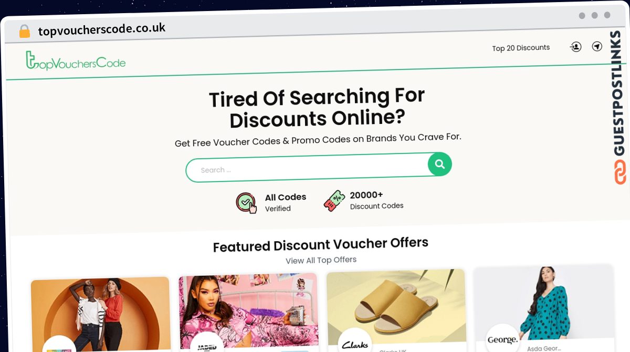Open the user account icon

tap(575, 47)
